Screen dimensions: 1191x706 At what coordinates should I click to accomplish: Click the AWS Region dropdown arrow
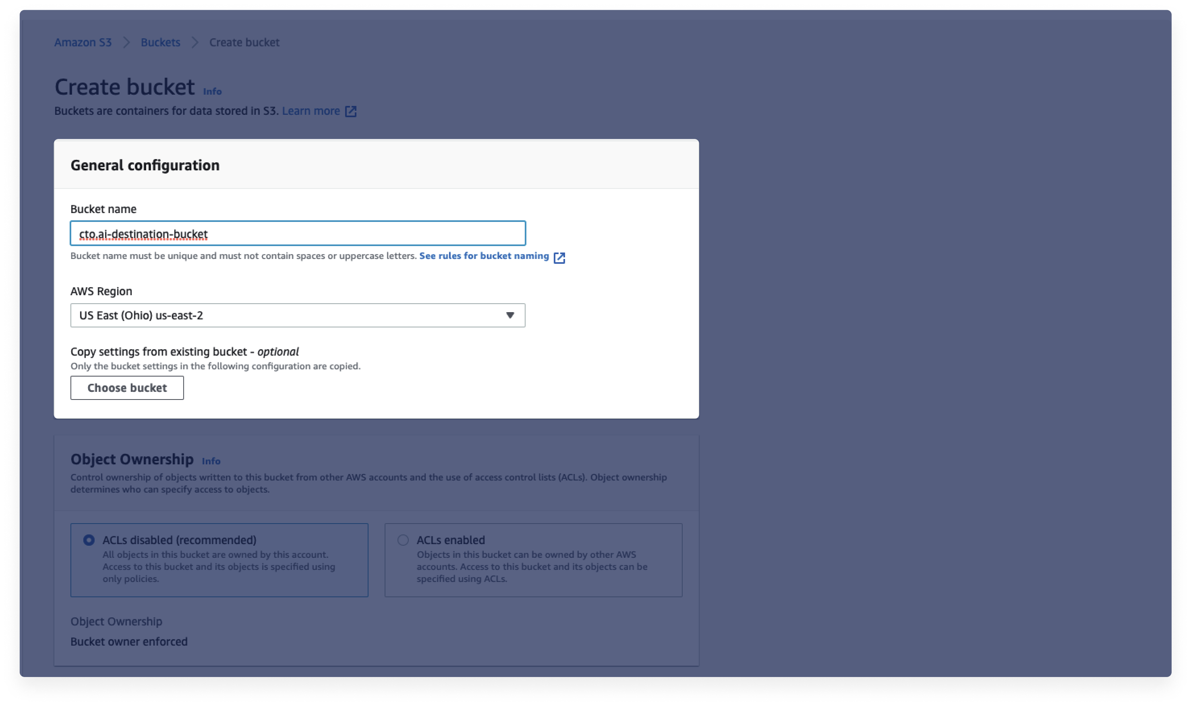click(510, 315)
